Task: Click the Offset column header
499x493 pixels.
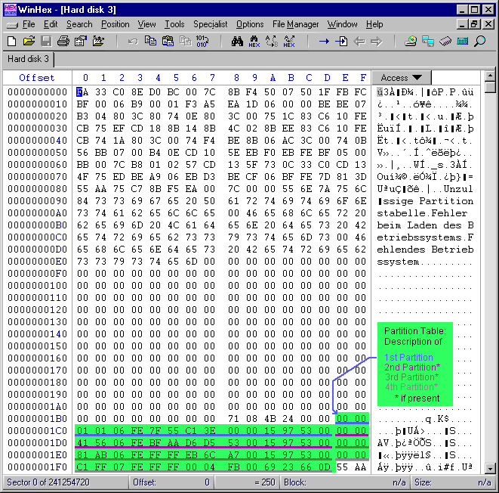Action: (x=37, y=78)
